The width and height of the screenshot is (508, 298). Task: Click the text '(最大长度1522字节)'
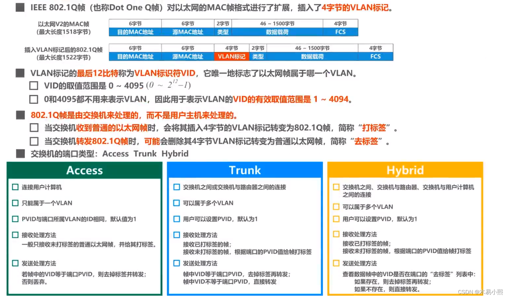click(63, 57)
